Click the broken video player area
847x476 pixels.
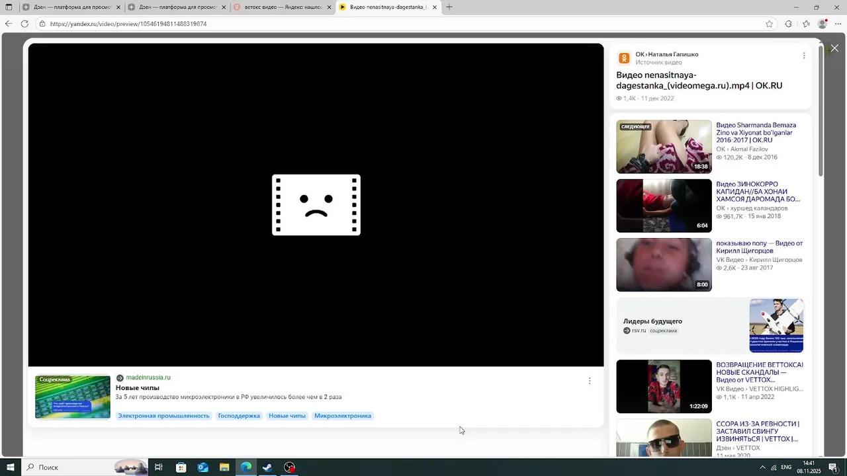click(x=316, y=205)
